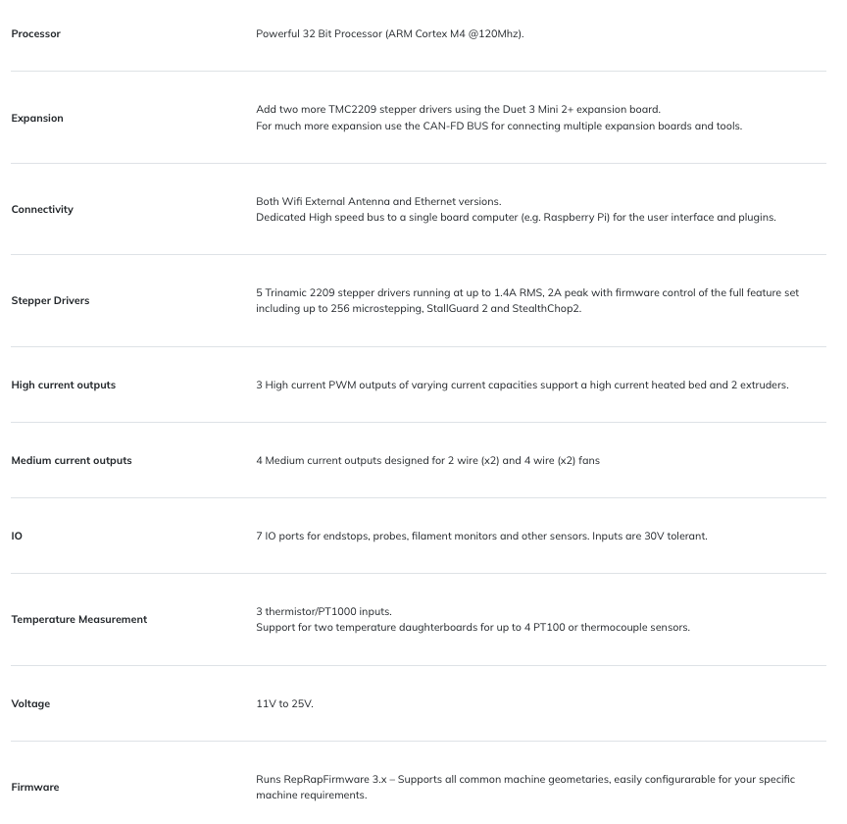Viewport: 847px width, 824px height.
Task: Click the Wifi External Antenna and Ethernet text
Action: tap(378, 202)
